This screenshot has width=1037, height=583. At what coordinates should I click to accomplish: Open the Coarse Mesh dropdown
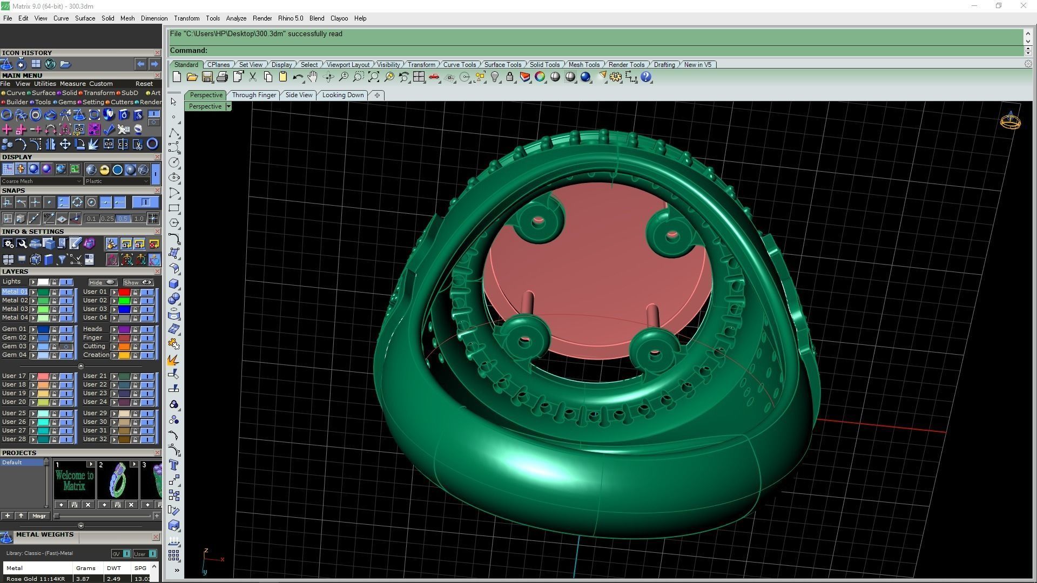click(41, 181)
